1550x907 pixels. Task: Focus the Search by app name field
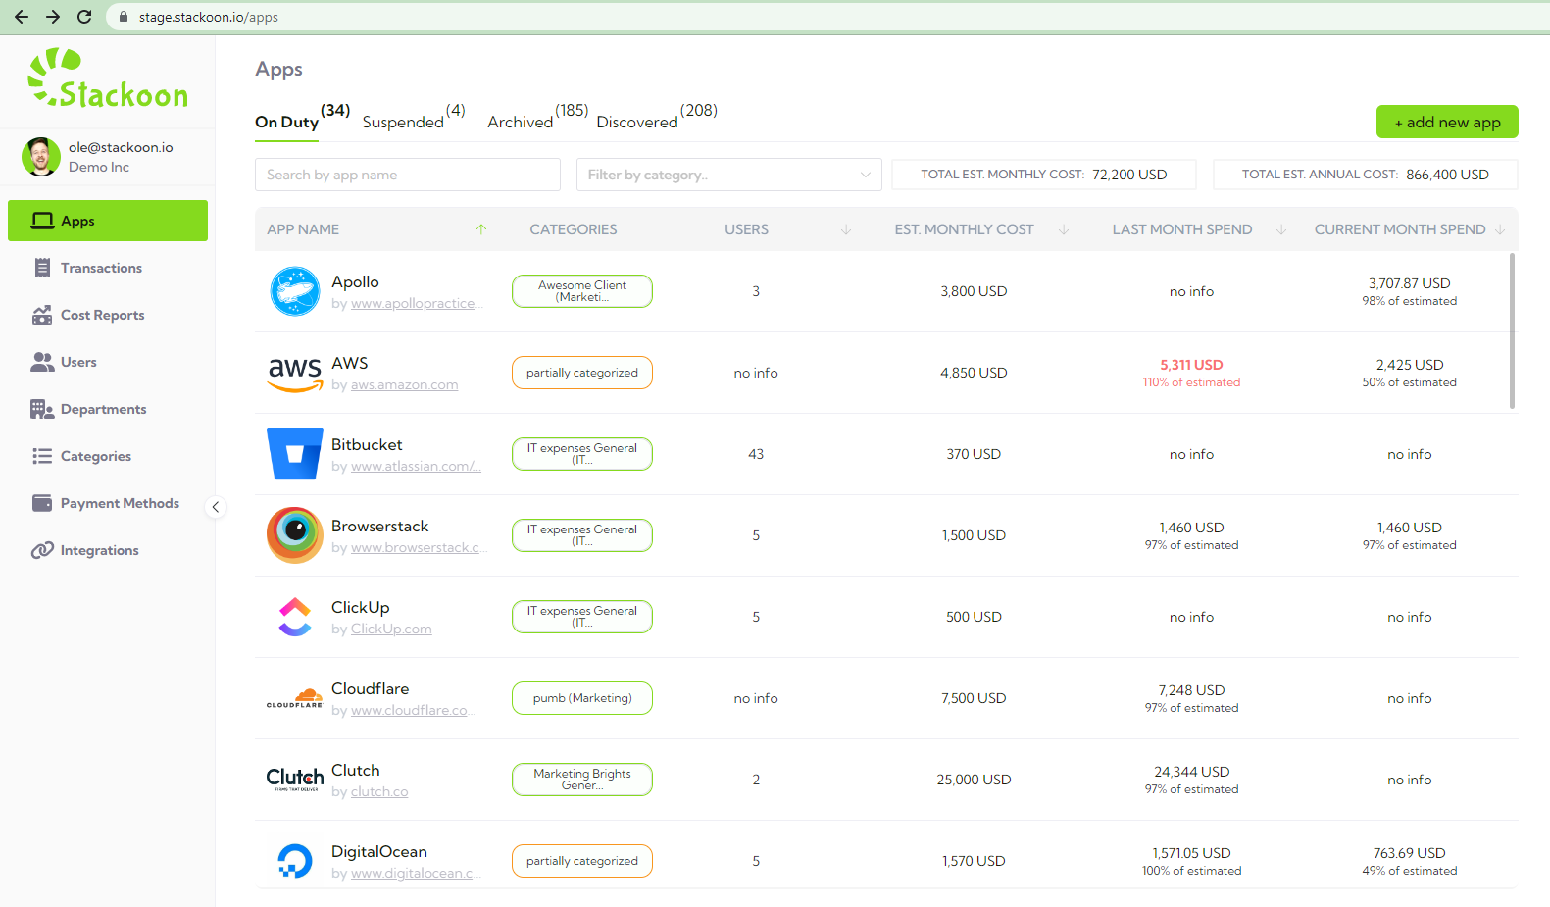[408, 175]
